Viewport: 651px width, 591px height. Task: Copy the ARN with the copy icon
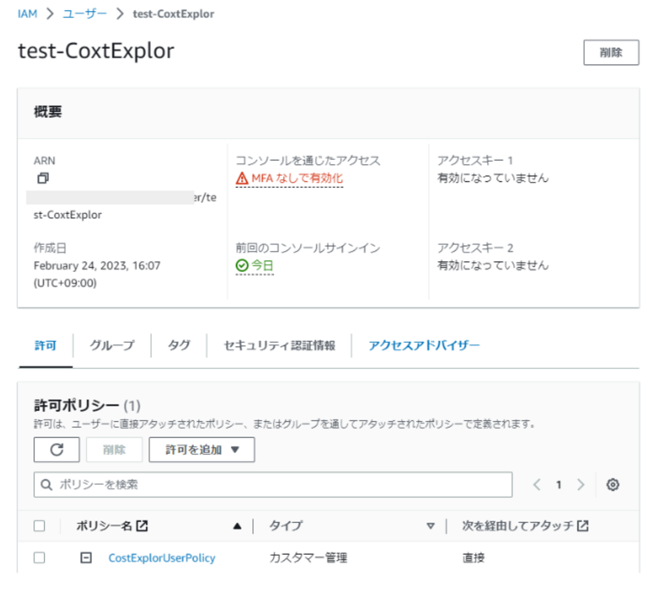43,178
